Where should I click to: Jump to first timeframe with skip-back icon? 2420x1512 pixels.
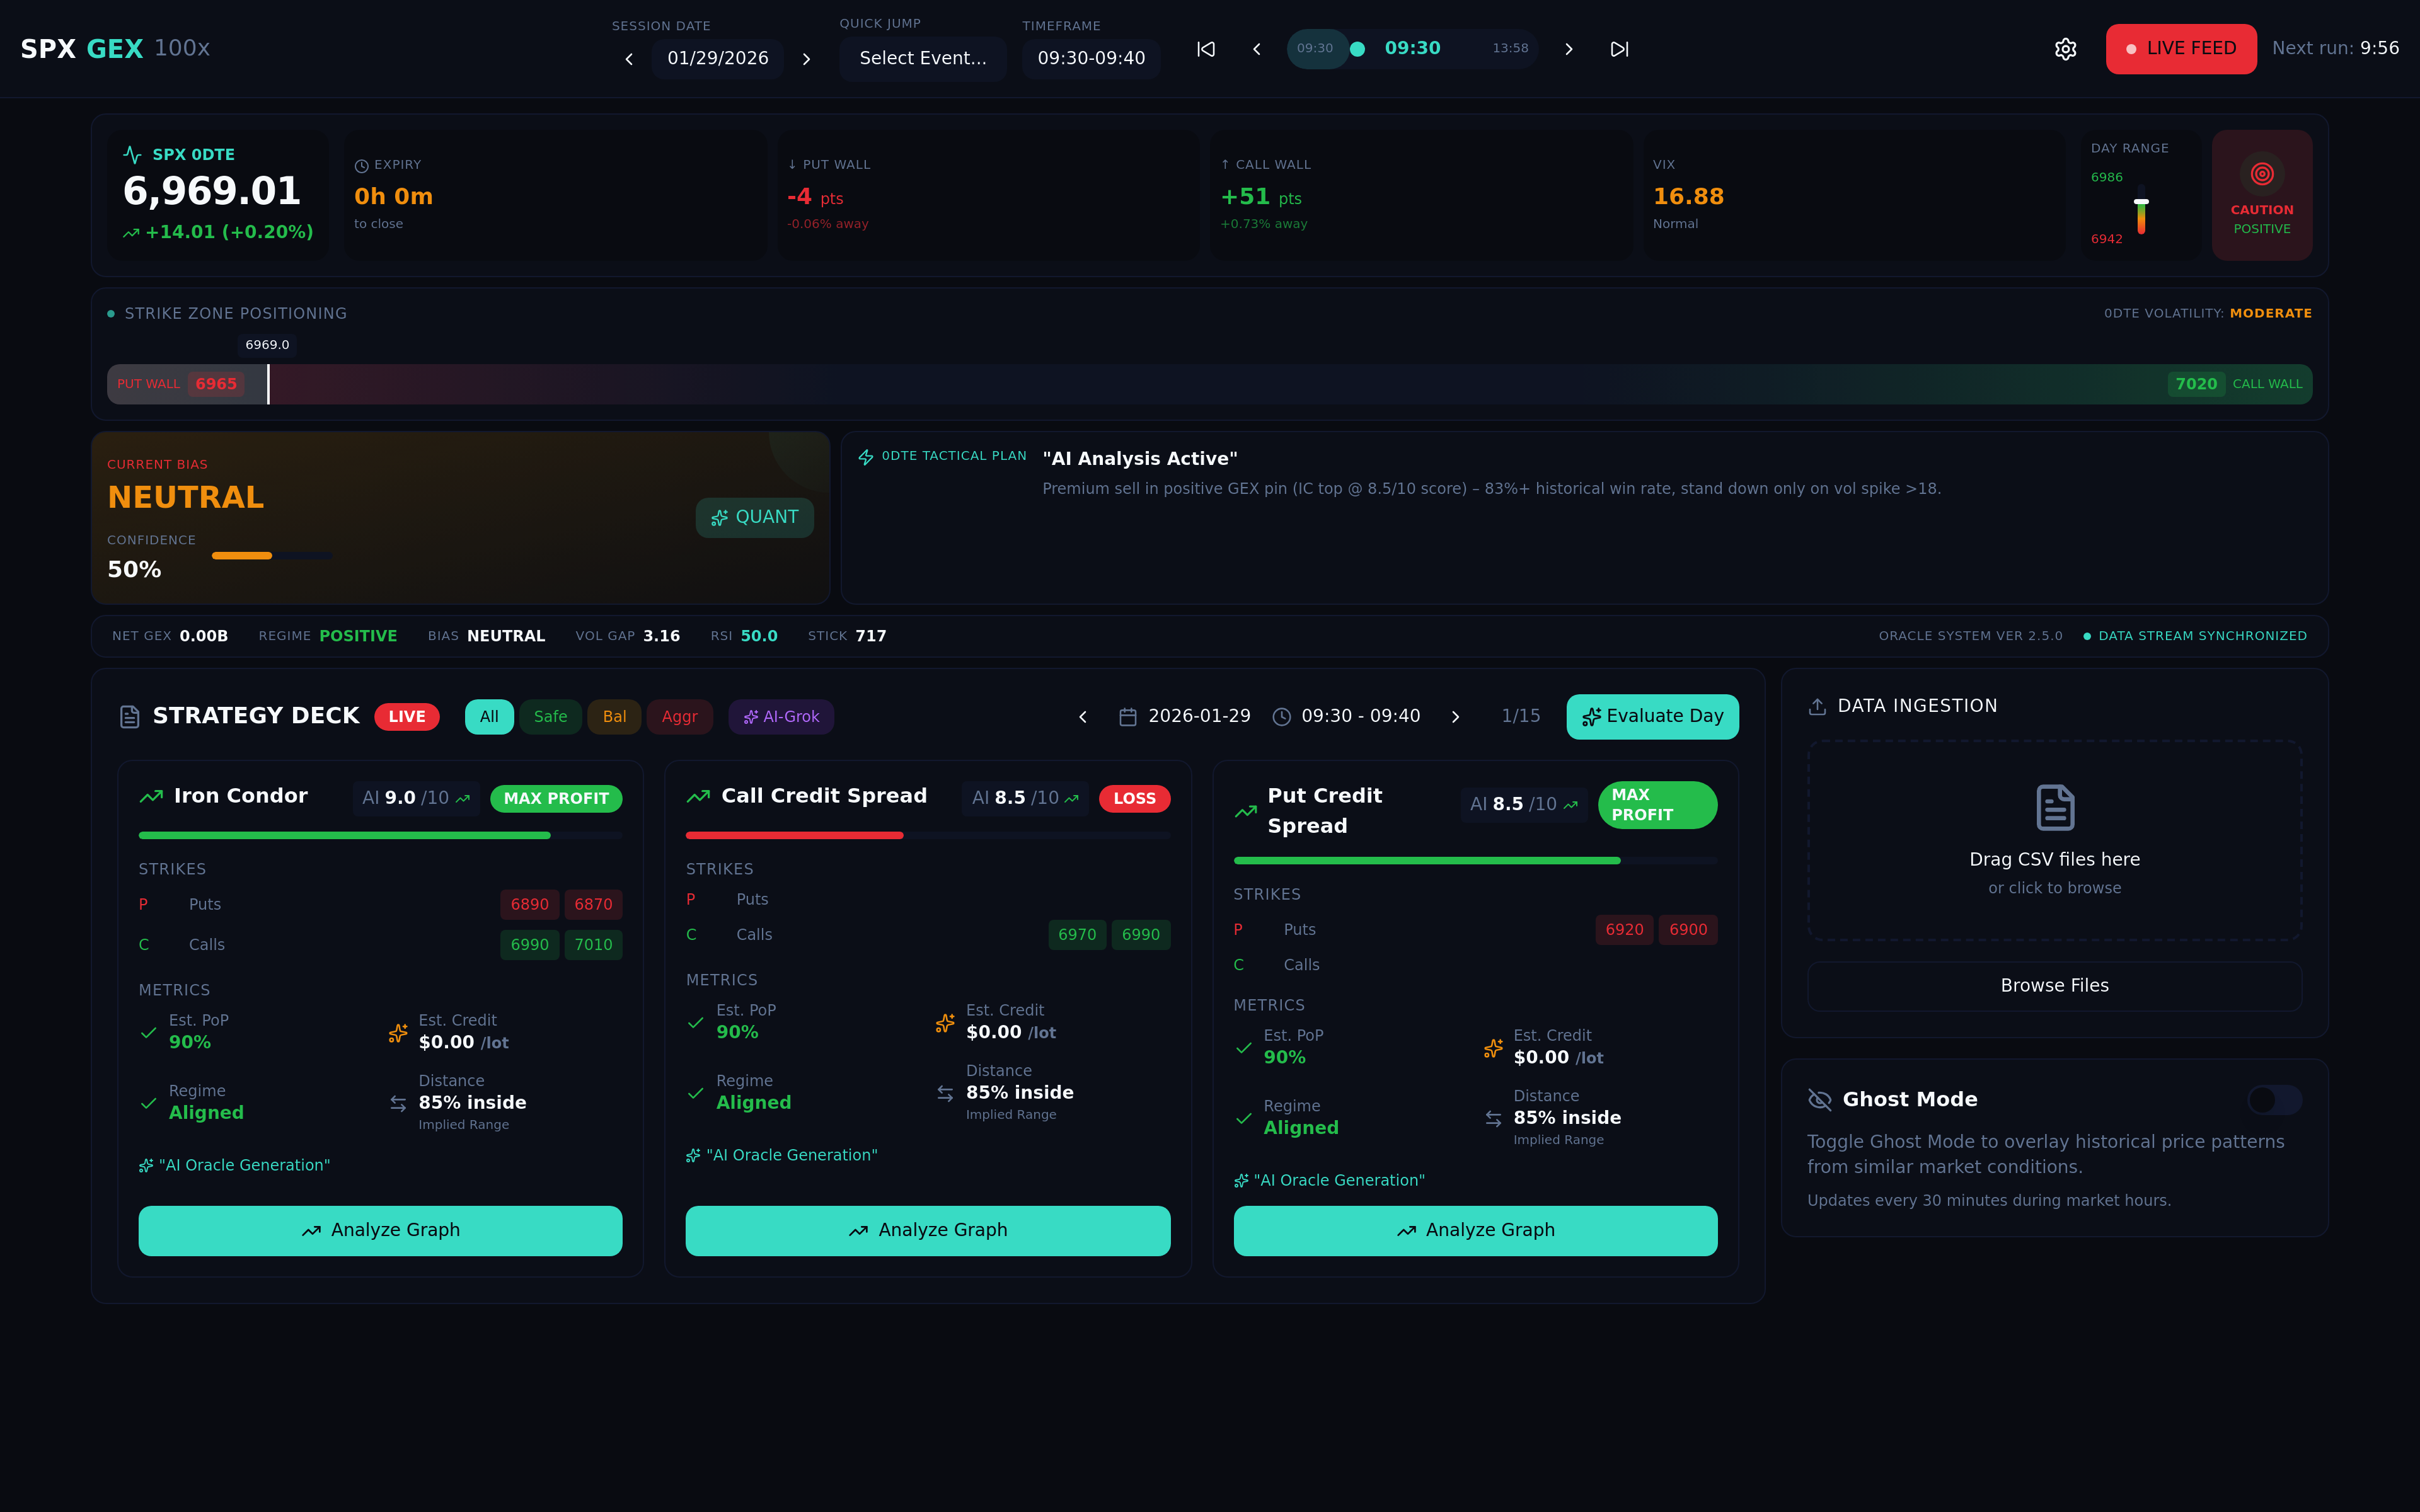point(1206,49)
